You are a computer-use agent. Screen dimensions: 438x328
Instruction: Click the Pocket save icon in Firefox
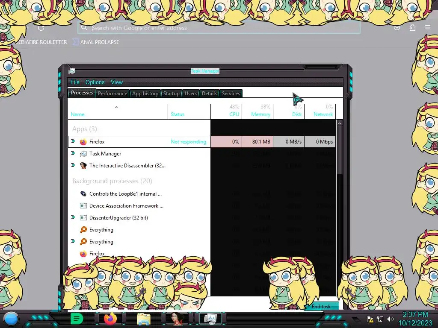397,27
